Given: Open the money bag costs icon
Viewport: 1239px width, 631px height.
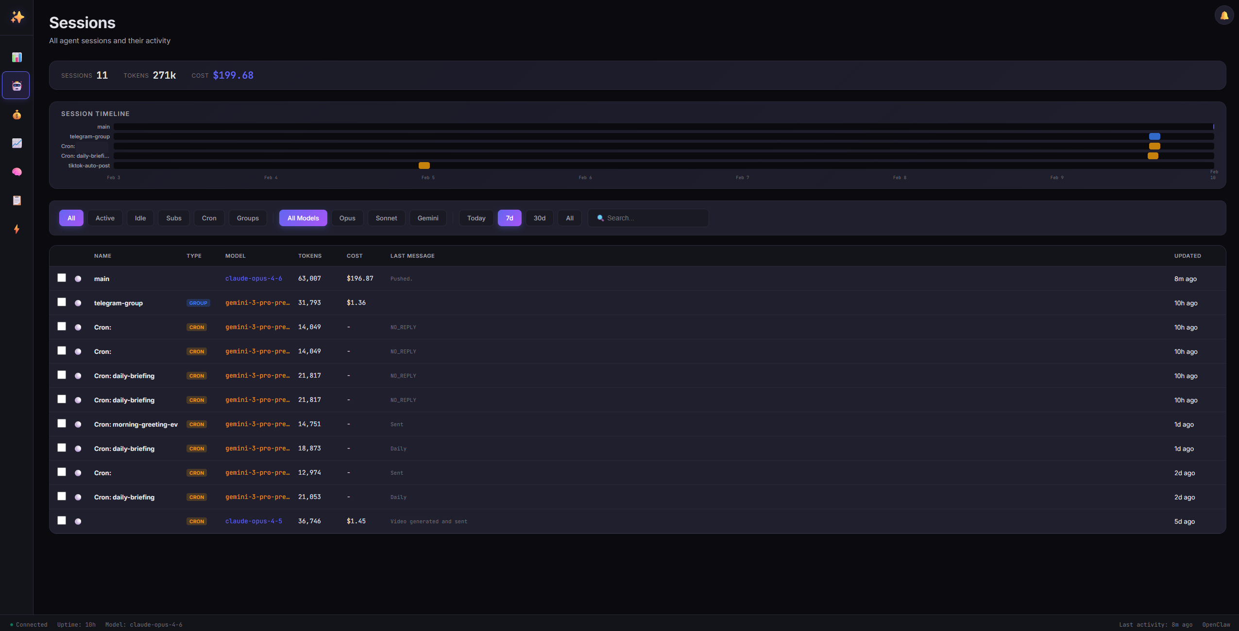Looking at the screenshot, I should 17,115.
